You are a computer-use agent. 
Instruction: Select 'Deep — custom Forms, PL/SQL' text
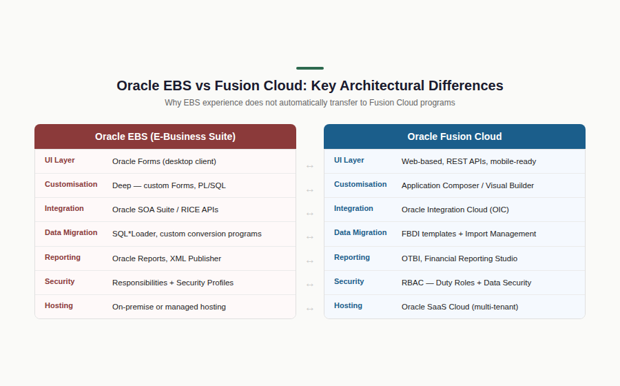(169, 185)
